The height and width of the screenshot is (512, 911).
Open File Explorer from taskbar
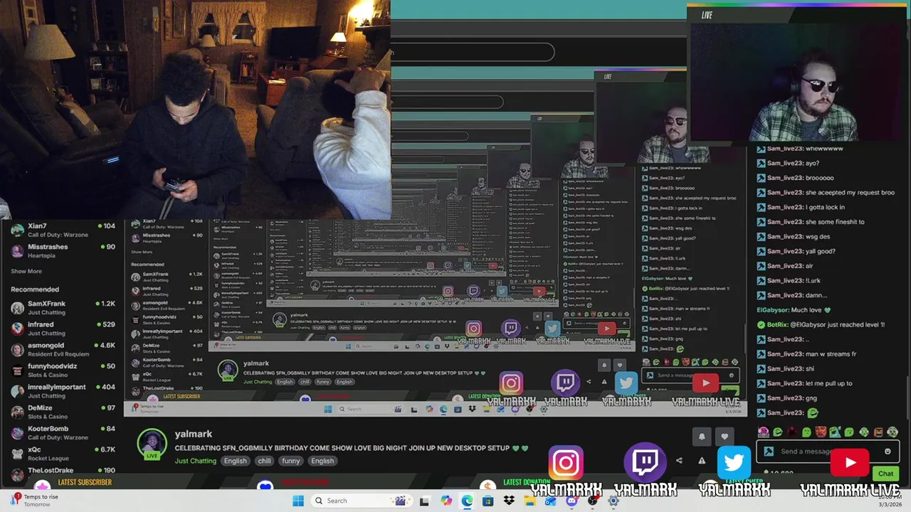click(530, 501)
